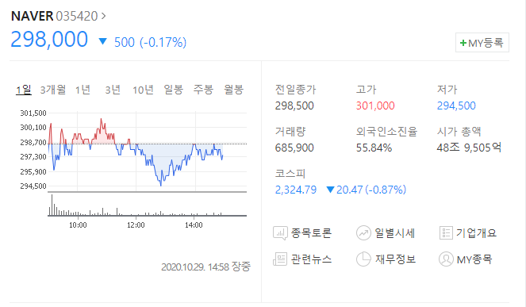Switch chart to 1년 range
Screen dimensions: 526x307
click(83, 90)
